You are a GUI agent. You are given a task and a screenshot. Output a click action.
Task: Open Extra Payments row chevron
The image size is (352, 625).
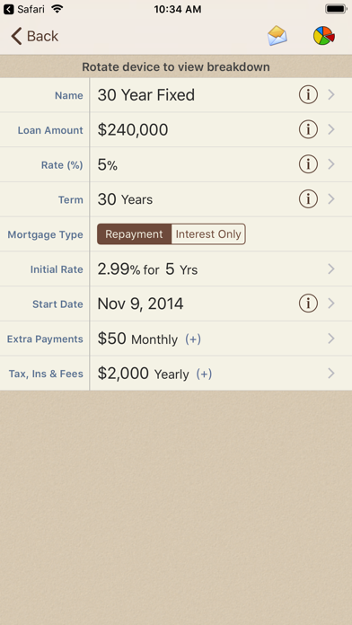coord(330,339)
